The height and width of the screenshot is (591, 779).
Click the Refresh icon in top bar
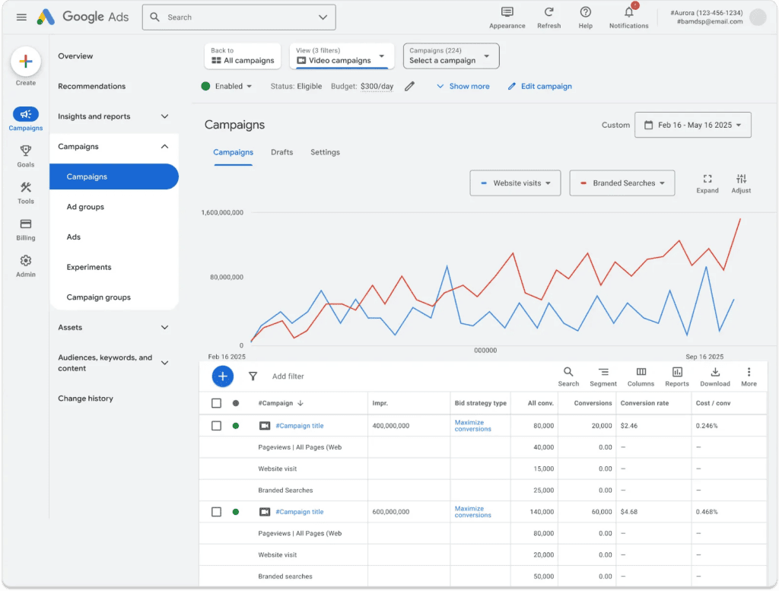[x=548, y=12]
